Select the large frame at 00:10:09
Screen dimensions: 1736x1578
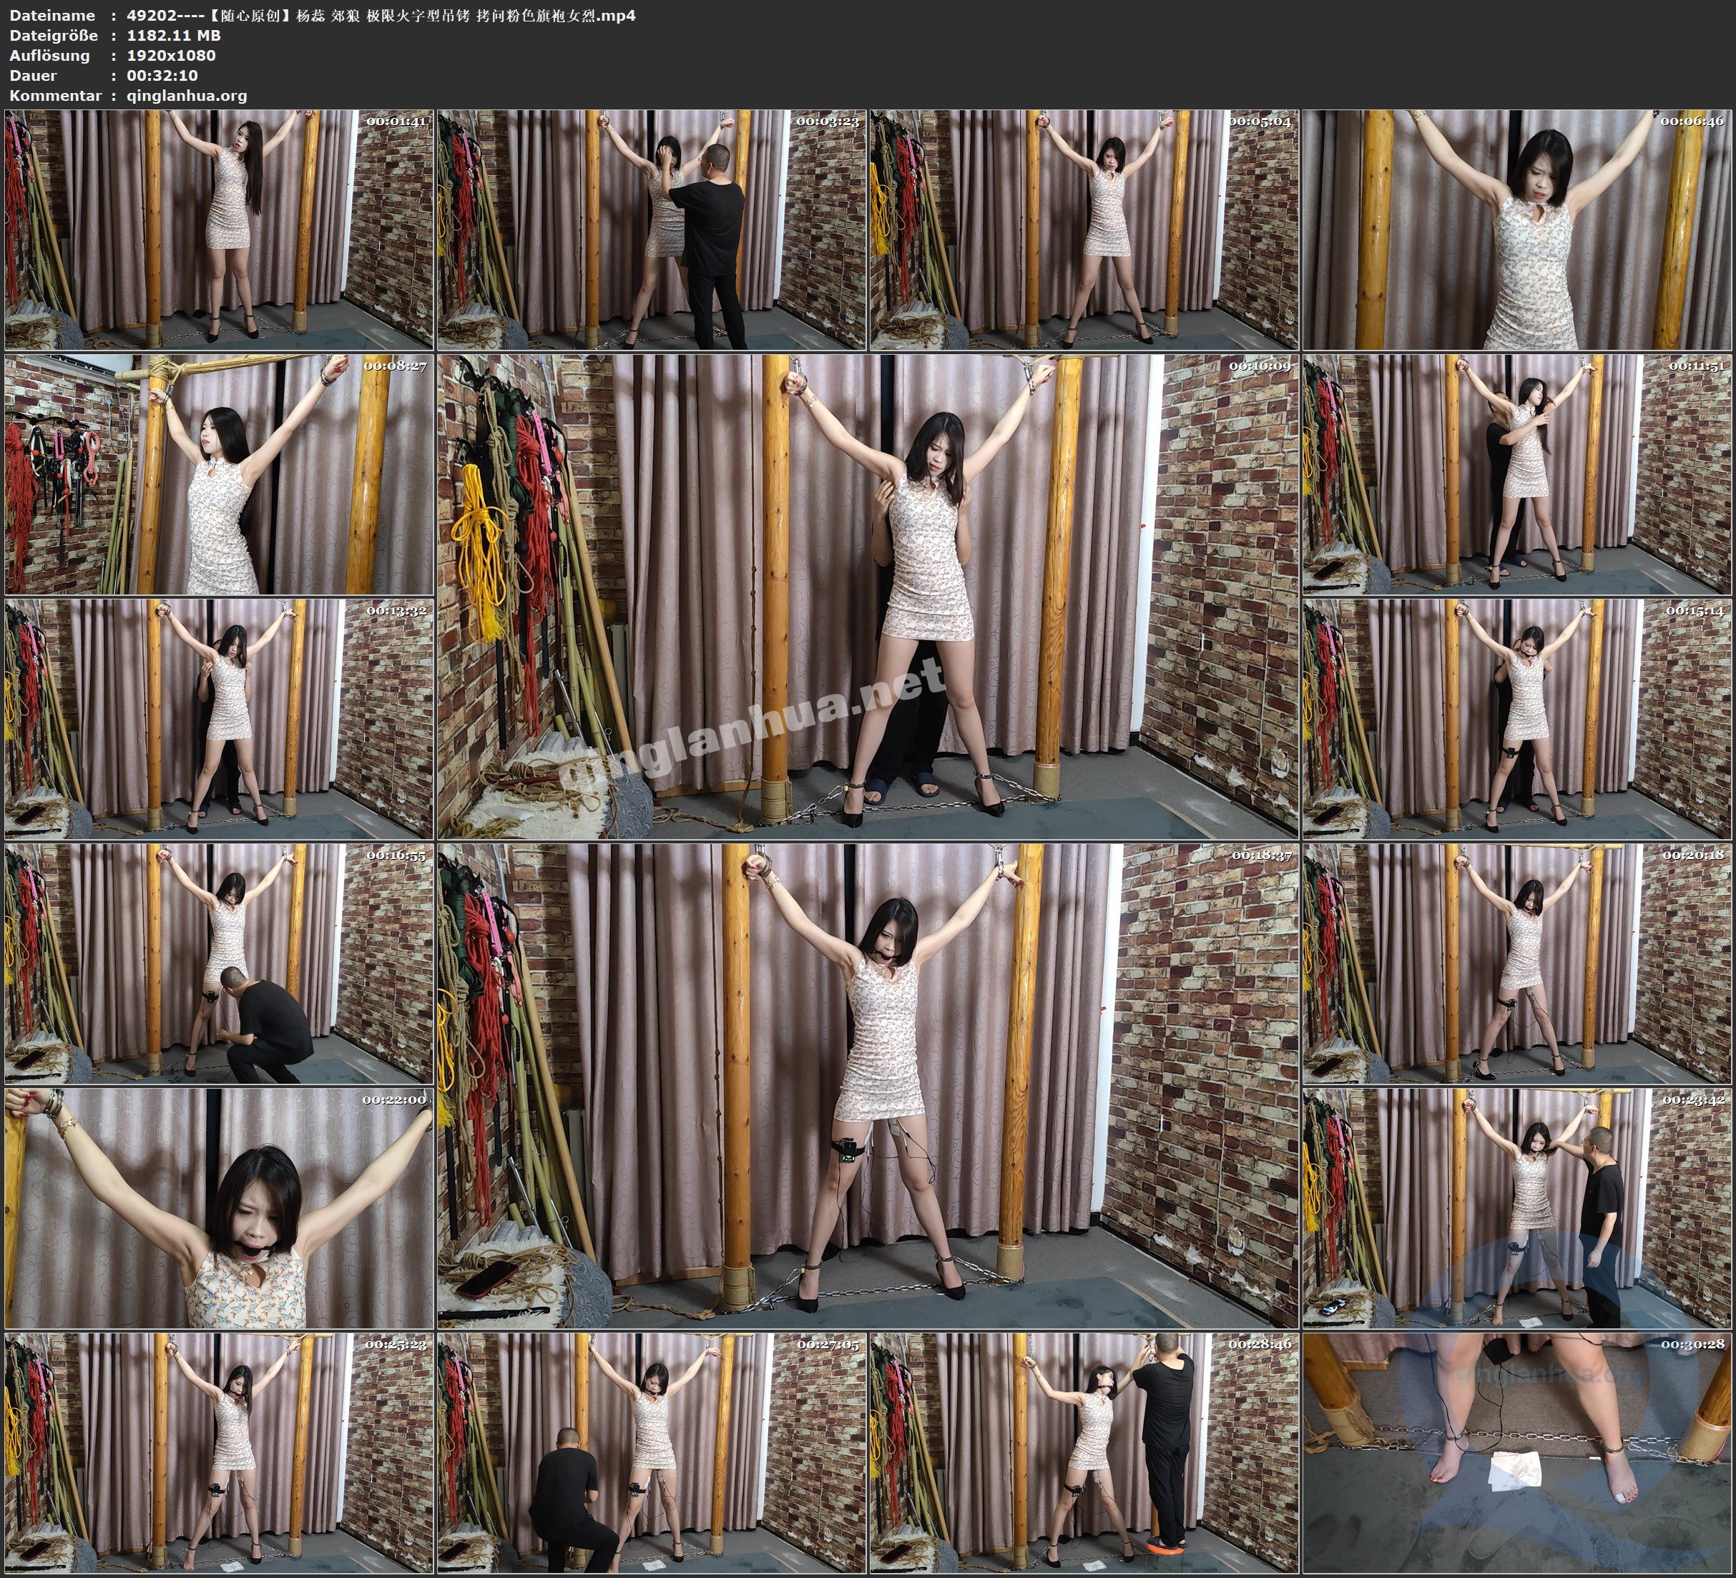coord(867,597)
